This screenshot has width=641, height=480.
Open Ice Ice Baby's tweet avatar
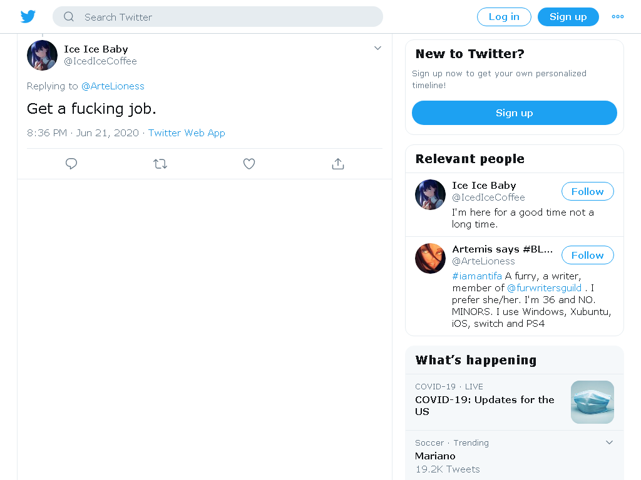point(42,55)
